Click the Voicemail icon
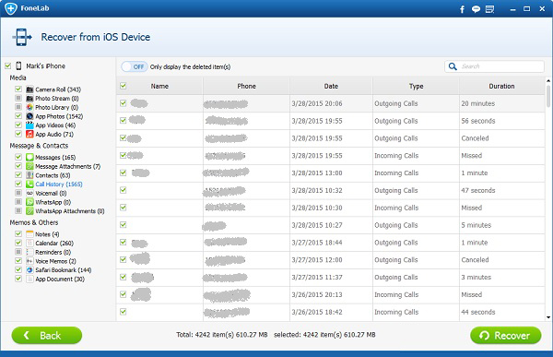The image size is (553, 357). coord(29,193)
